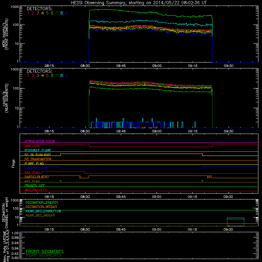
Task: Select the DETECTORS: label in front segments plot
Action: (x=39, y=9)
